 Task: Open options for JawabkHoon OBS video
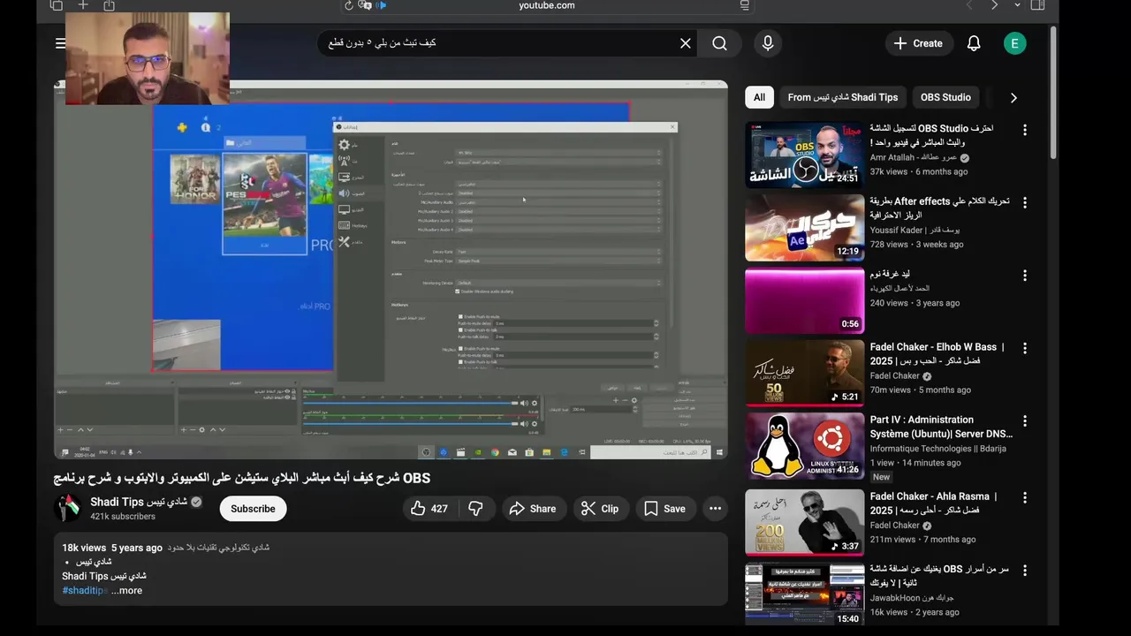(x=1025, y=571)
